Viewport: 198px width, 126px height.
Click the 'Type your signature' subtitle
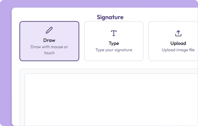[x=114, y=50]
